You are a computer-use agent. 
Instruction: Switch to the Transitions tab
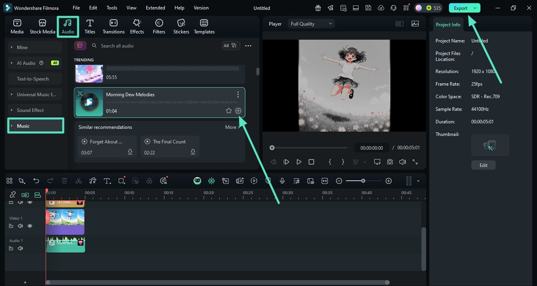point(113,26)
